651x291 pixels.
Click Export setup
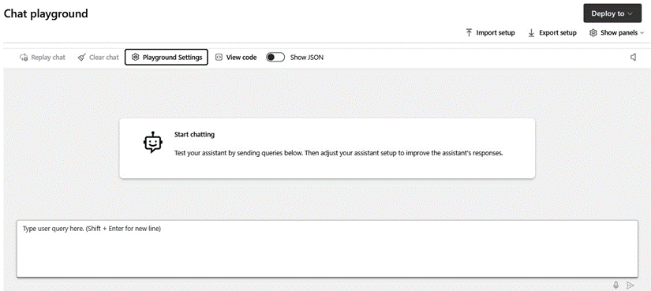552,33
